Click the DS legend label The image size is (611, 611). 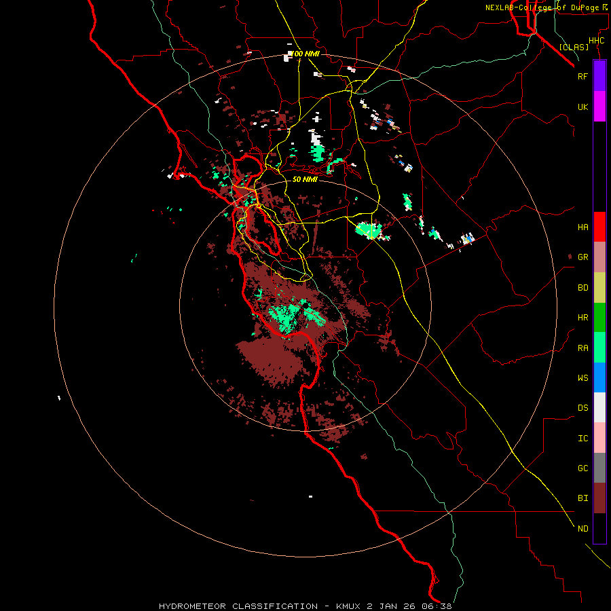[x=582, y=408]
